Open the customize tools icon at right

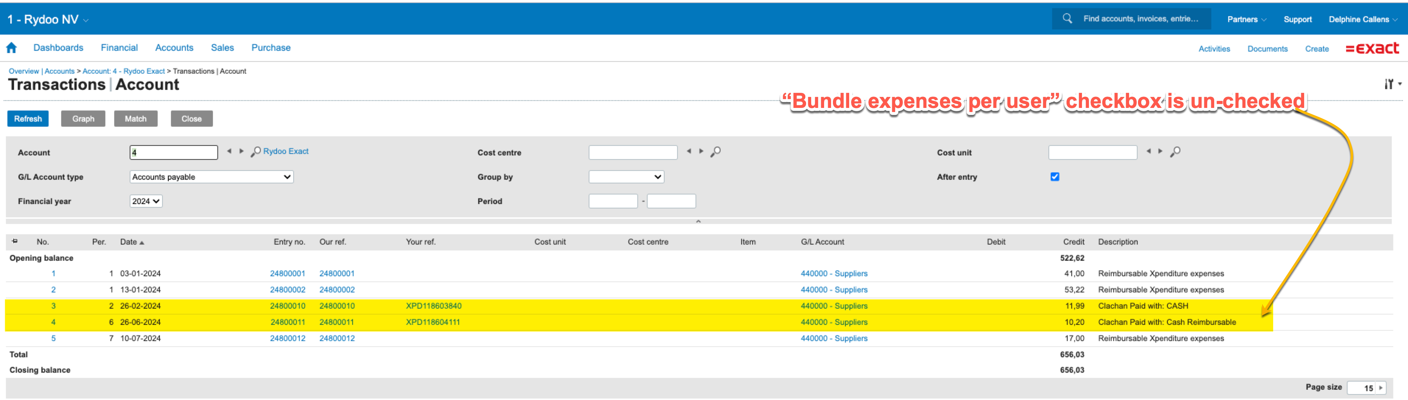coord(1389,84)
